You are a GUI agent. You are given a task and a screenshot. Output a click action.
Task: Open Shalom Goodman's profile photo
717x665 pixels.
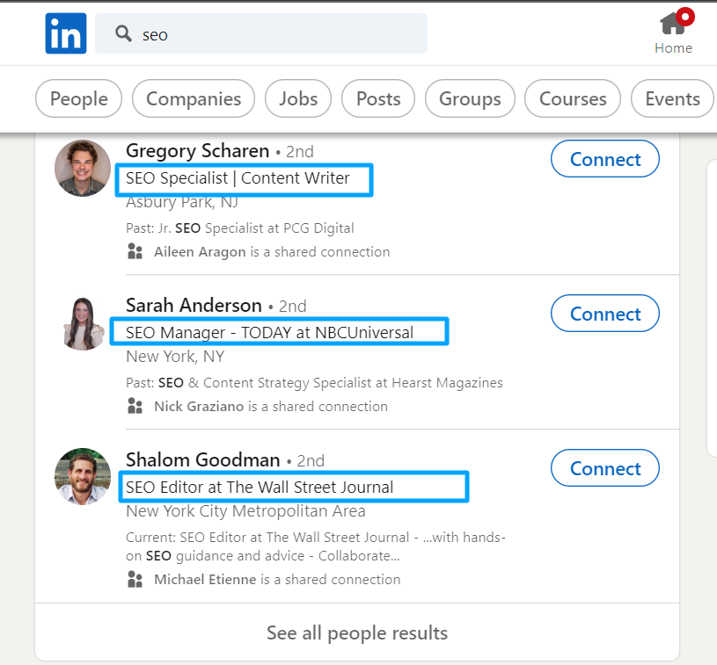(83, 476)
